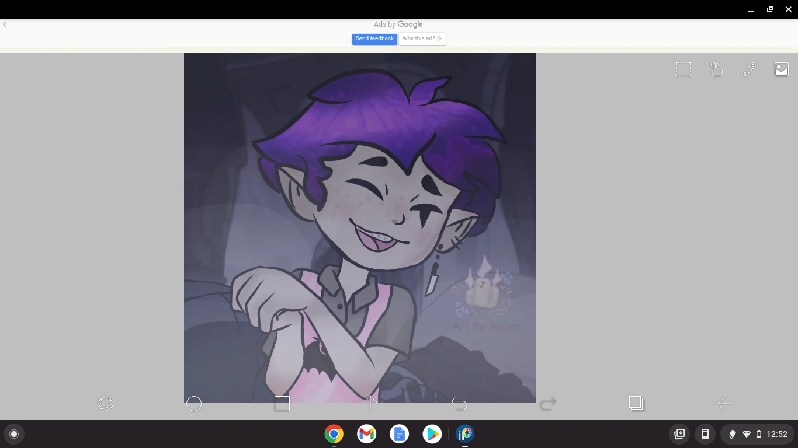798x448 pixels.
Task: Expand the upward arrow tool menu
Action: click(x=370, y=403)
